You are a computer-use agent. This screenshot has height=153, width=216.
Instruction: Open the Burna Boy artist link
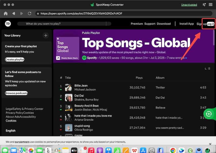coord(92,99)
